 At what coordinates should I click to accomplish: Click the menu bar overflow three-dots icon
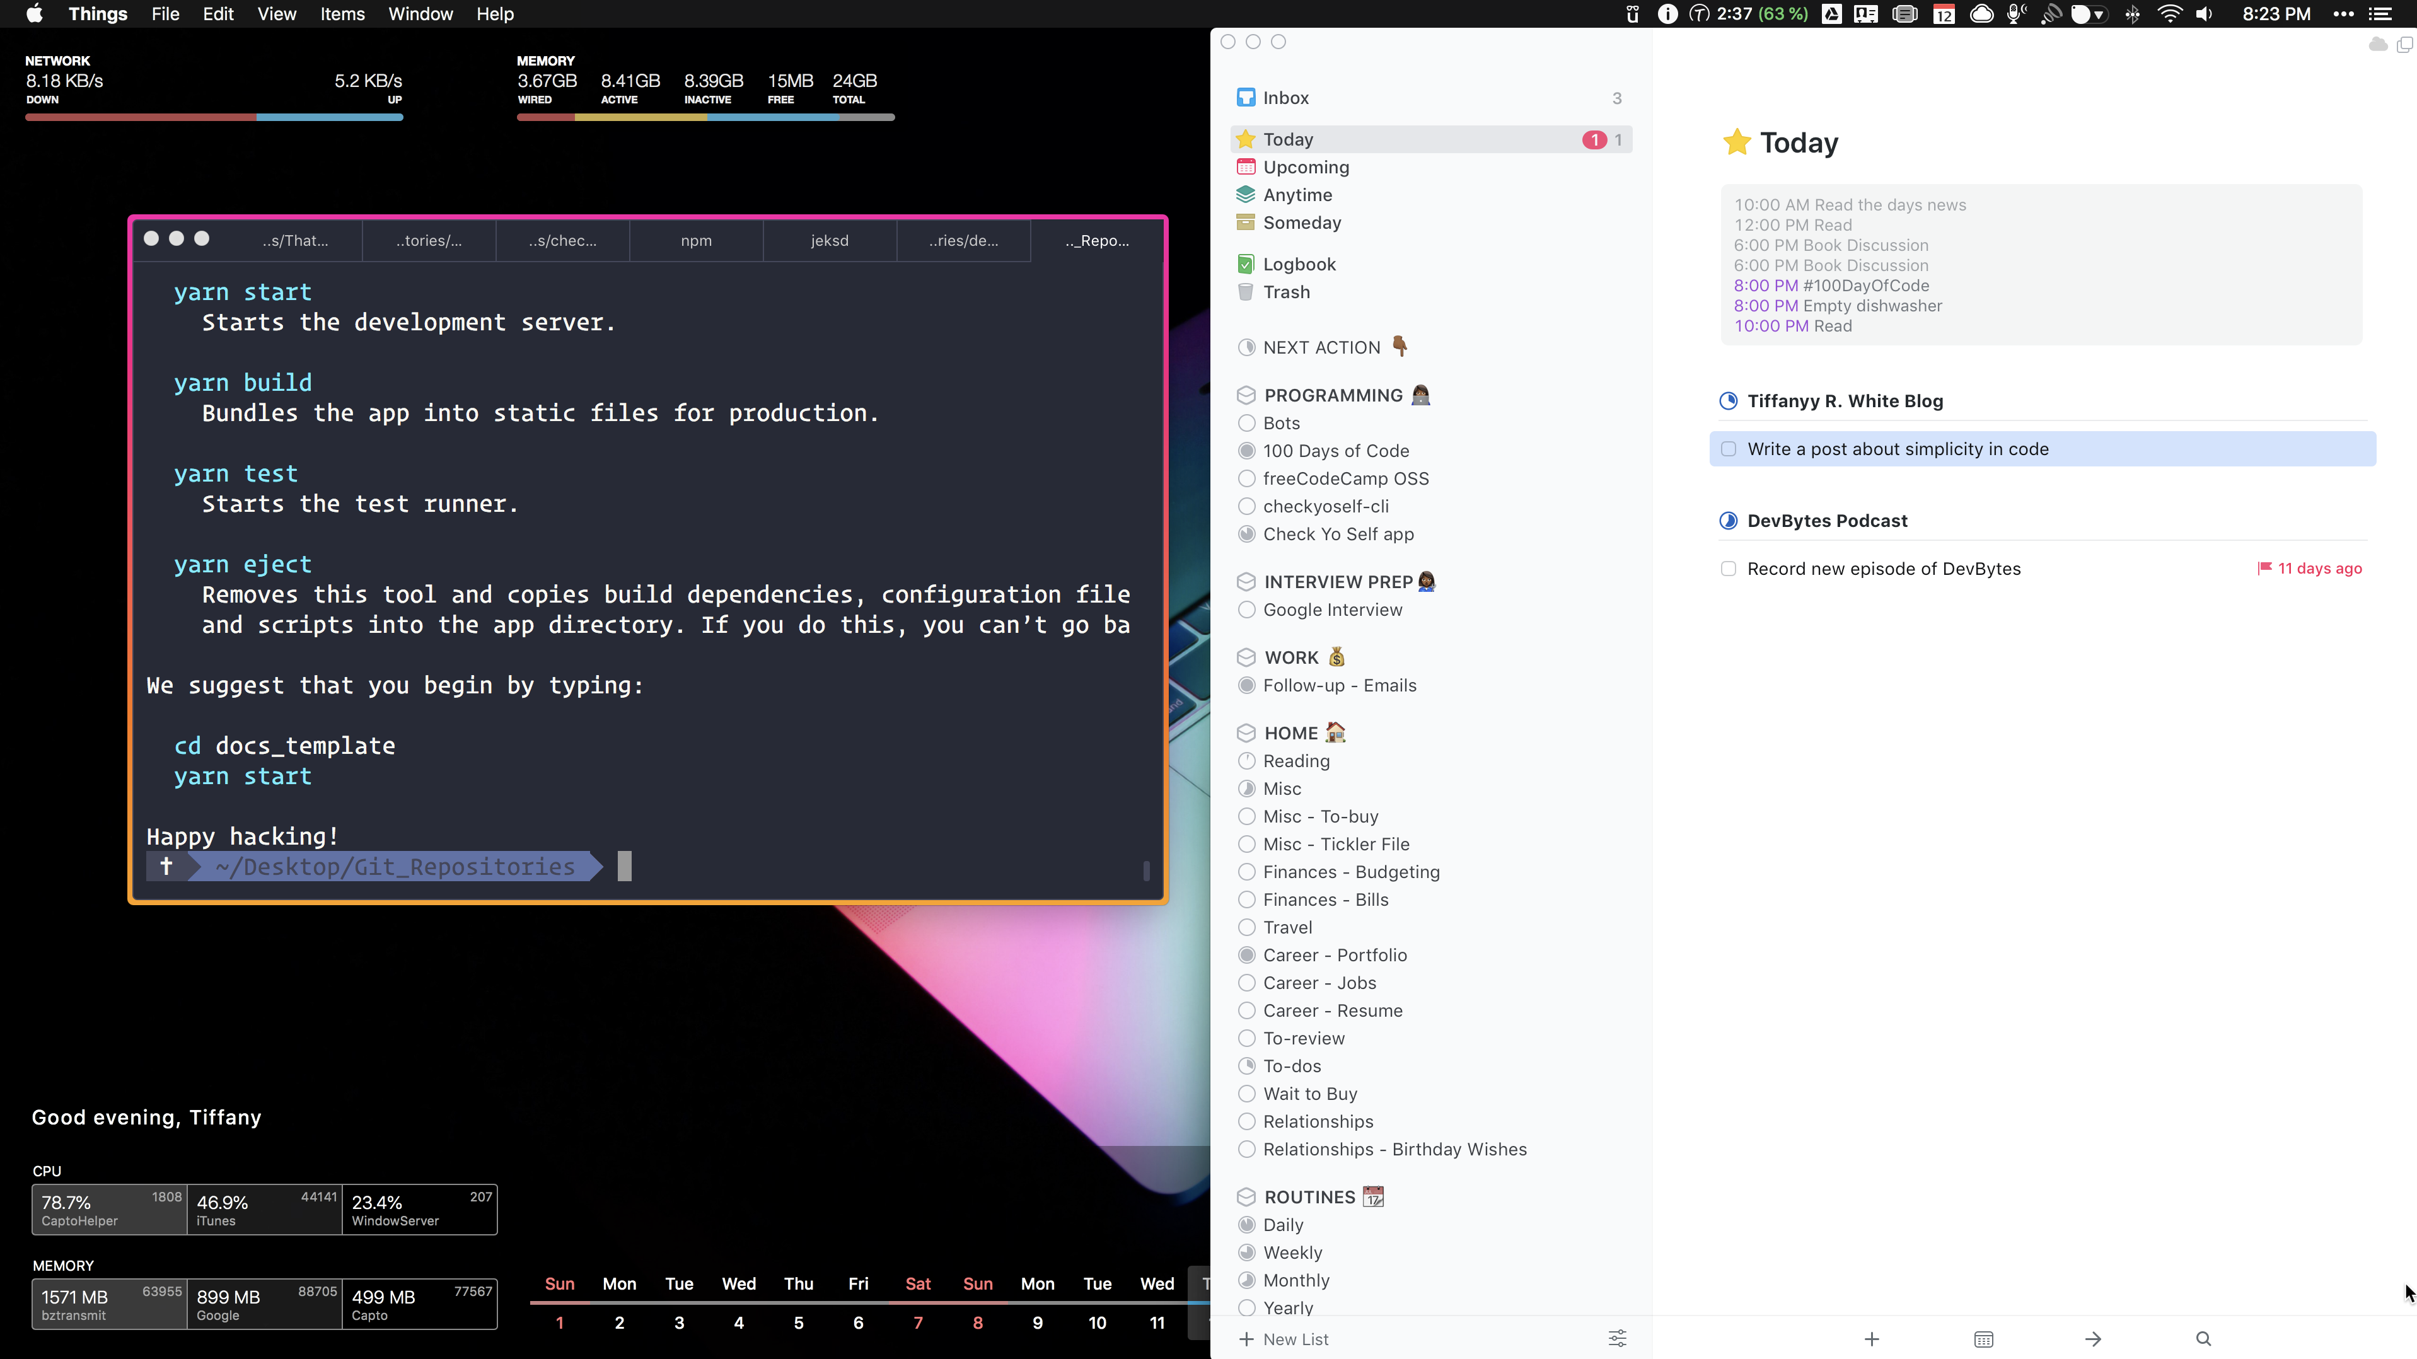pos(2343,14)
